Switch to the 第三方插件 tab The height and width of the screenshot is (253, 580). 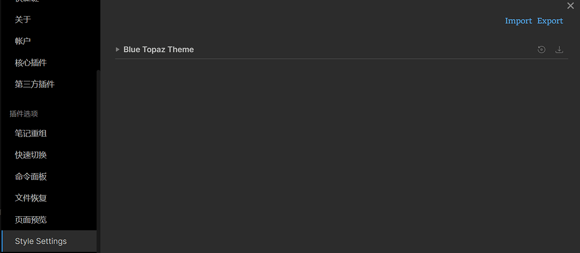(35, 84)
